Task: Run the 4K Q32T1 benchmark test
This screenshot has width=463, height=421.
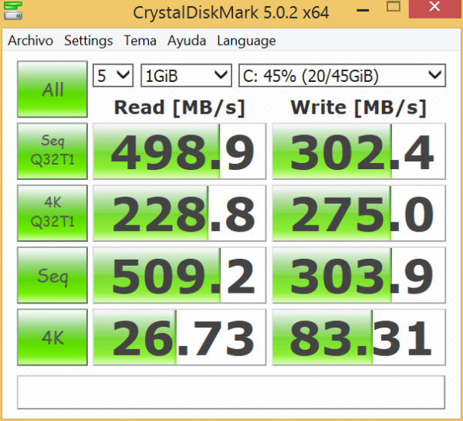Action: (x=52, y=212)
